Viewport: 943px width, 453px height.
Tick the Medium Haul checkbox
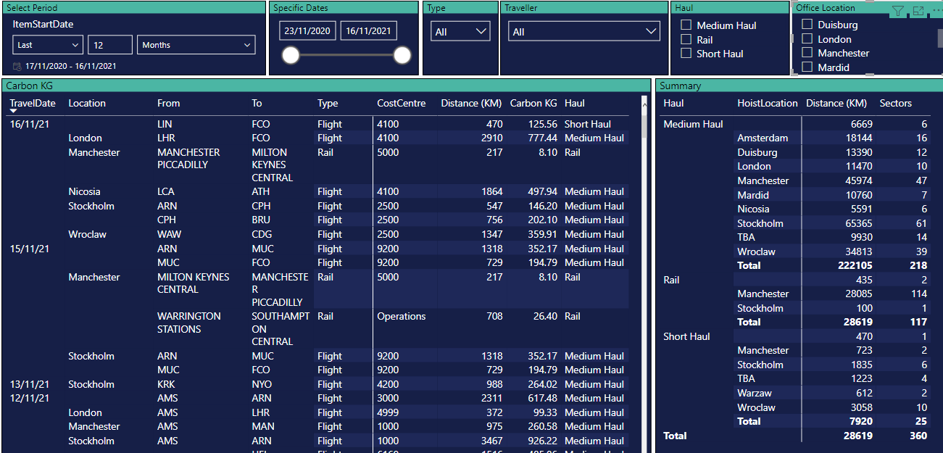(x=686, y=25)
